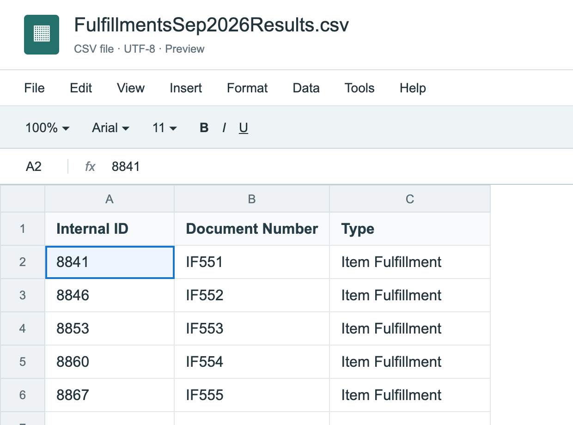The height and width of the screenshot is (425, 573).
Task: Open the Insert menu
Action: (186, 88)
